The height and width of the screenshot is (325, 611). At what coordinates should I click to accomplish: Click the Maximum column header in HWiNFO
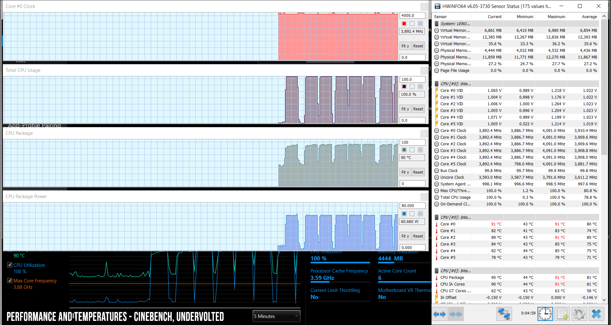click(551, 17)
